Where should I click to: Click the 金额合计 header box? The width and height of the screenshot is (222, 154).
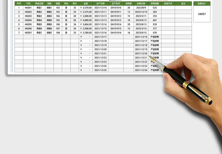tap(202, 4)
